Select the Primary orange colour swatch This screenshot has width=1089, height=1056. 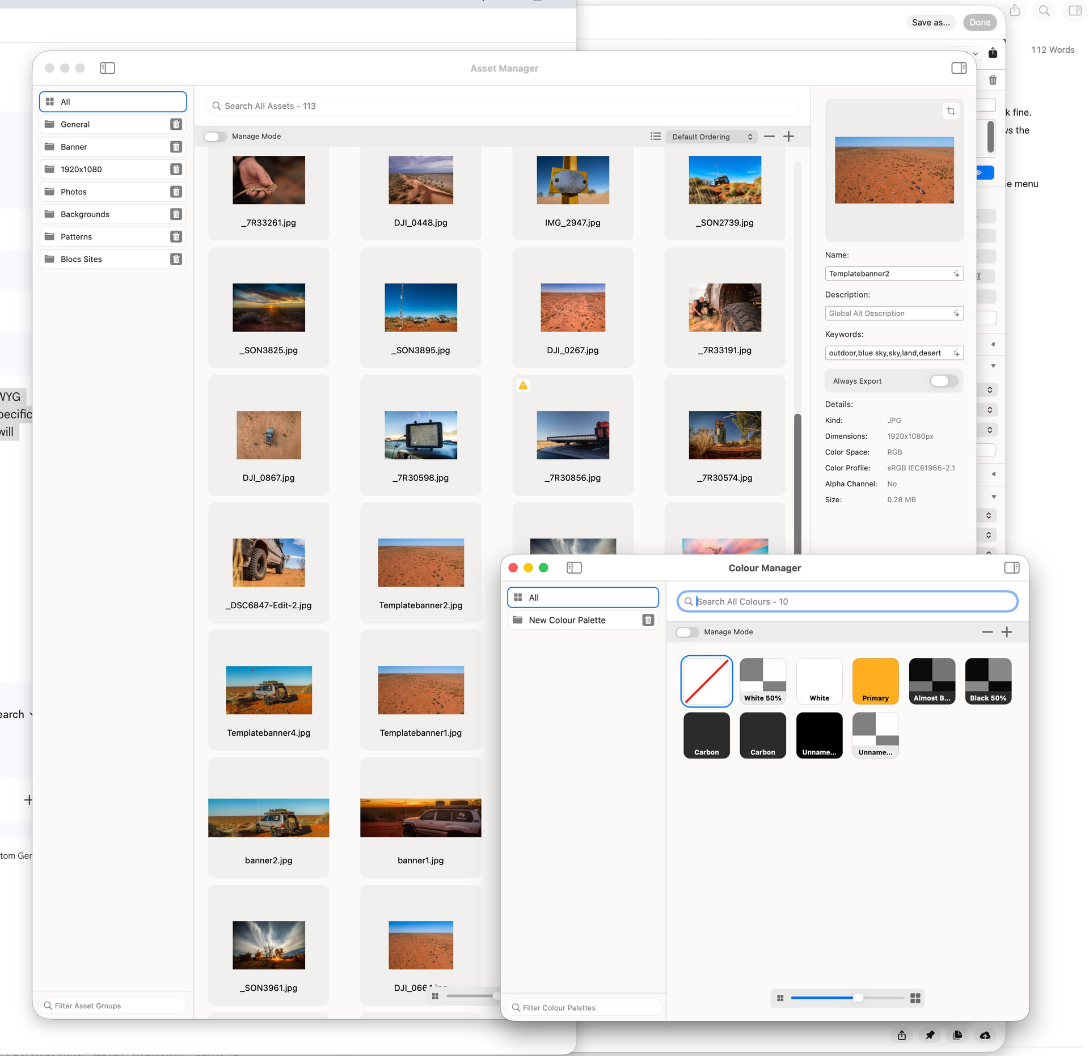pos(875,680)
